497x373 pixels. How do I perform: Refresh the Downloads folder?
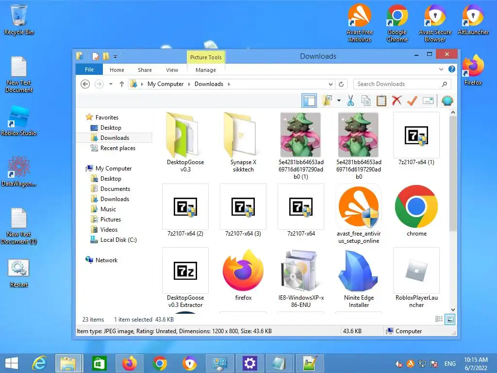(x=341, y=84)
